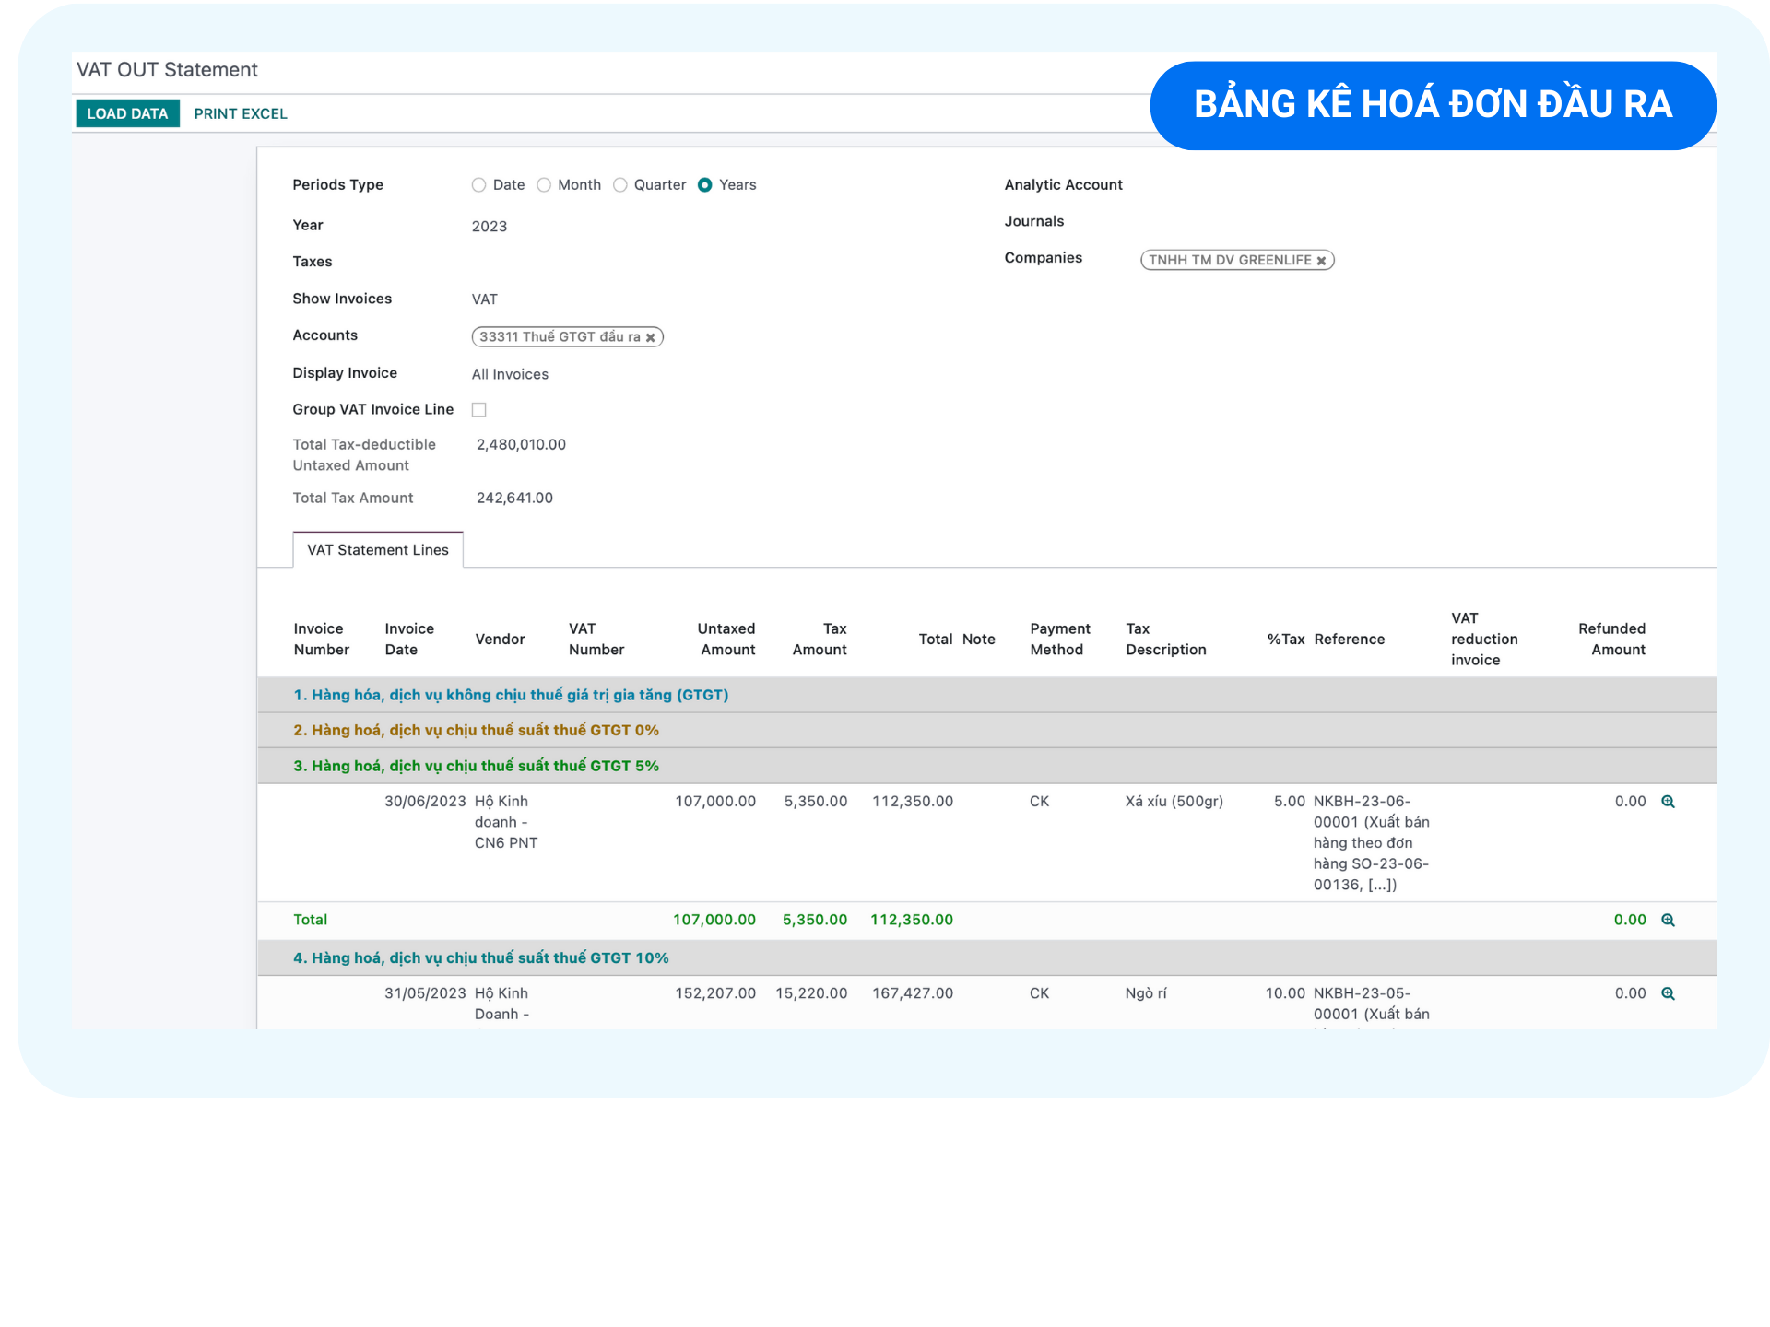The image size is (1770, 1327).
Task: Toggle the Group VAT Invoice Line checkbox
Action: point(479,410)
